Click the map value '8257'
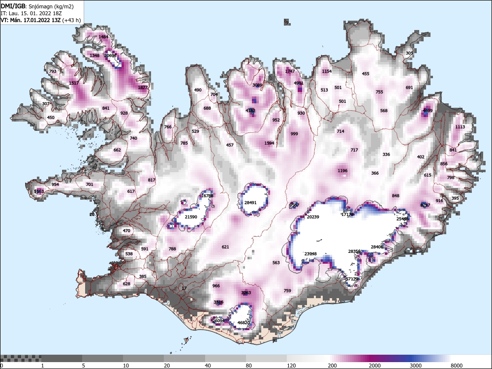Image resolution: width=492 pixels, height=369 pixels. [425, 205]
